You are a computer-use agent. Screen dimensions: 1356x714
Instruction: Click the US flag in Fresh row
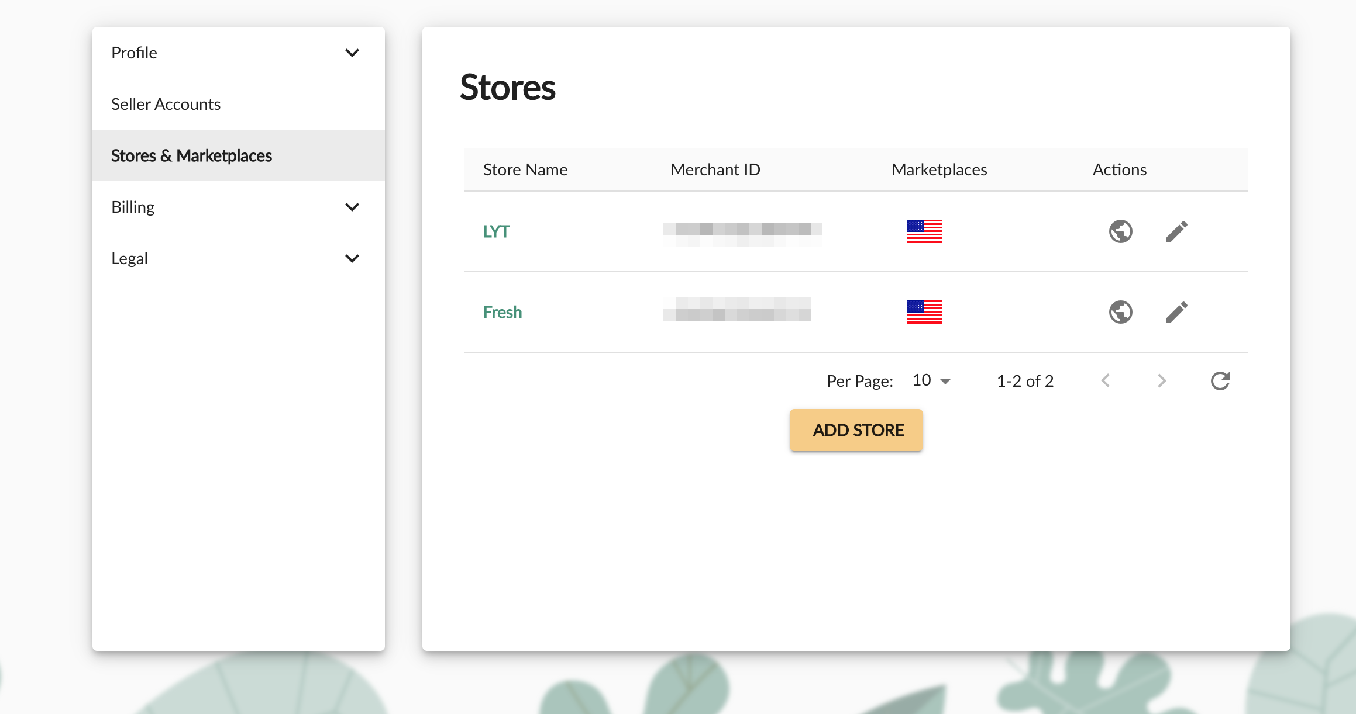pyautogui.click(x=924, y=312)
